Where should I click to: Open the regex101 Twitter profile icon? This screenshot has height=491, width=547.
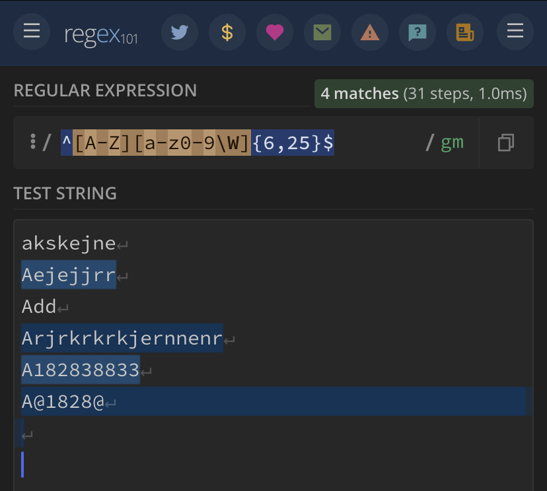(x=180, y=32)
